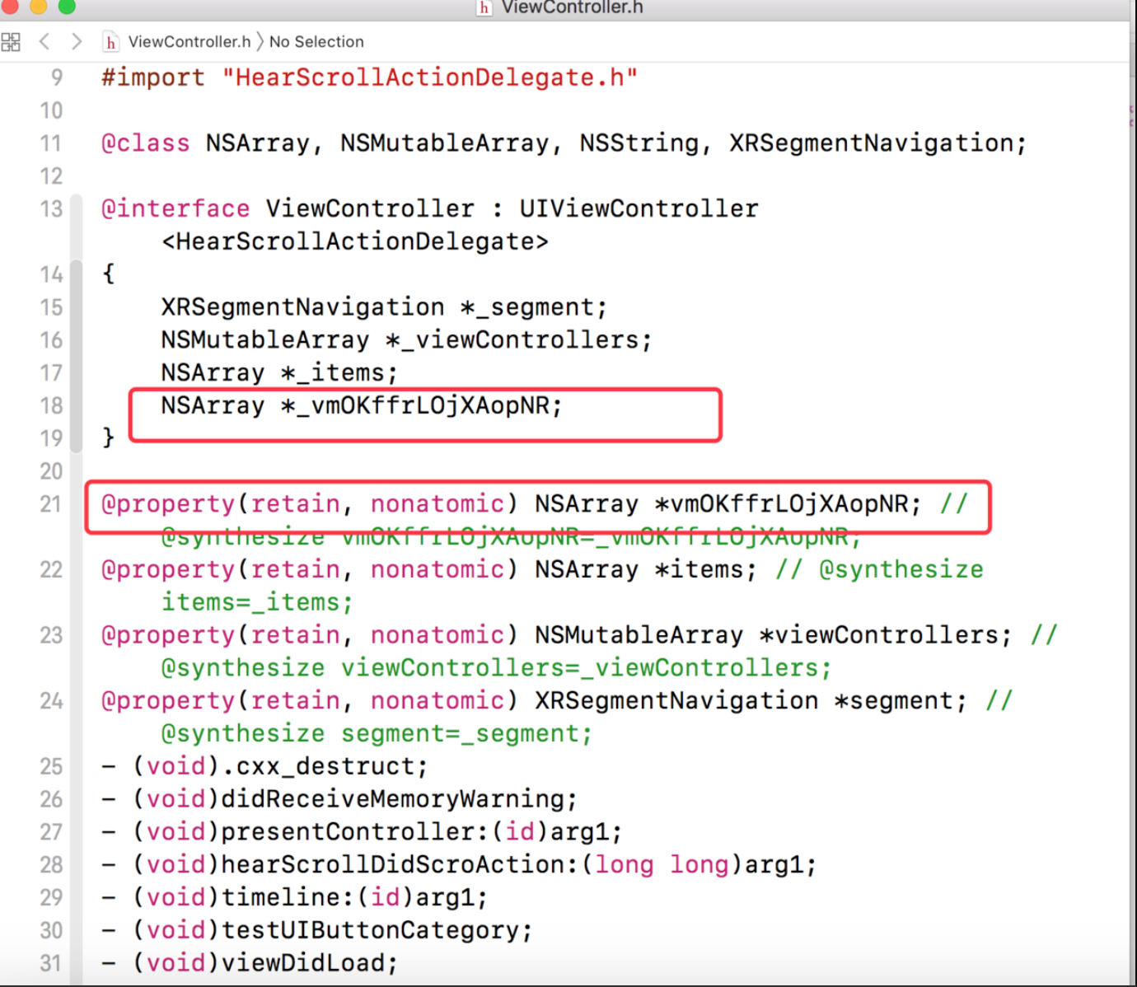Click the *_viewControllers ivar
This screenshot has height=987, width=1137.
click(518, 340)
